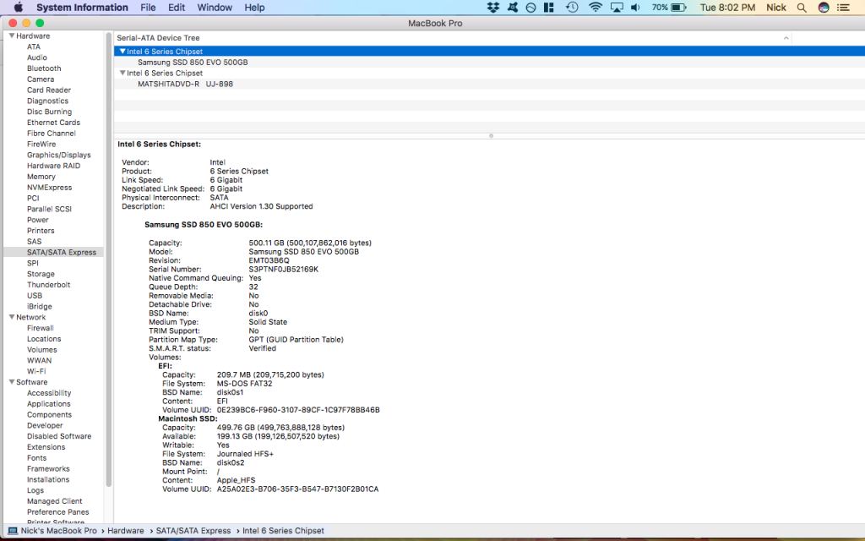Open Notification Center list icon

coord(844,7)
